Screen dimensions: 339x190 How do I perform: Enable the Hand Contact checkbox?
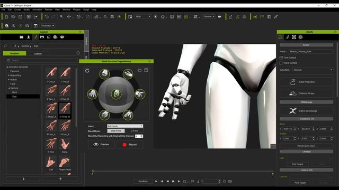click(281, 63)
